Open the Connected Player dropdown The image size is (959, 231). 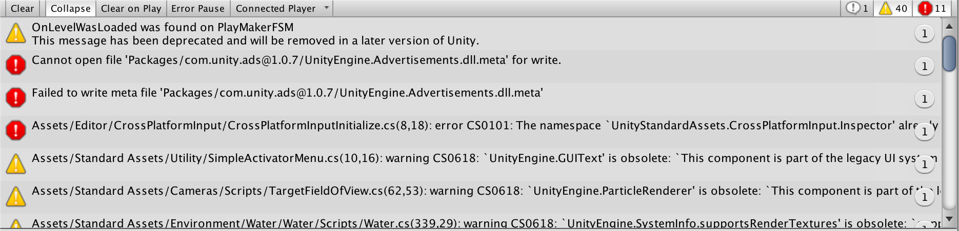282,8
